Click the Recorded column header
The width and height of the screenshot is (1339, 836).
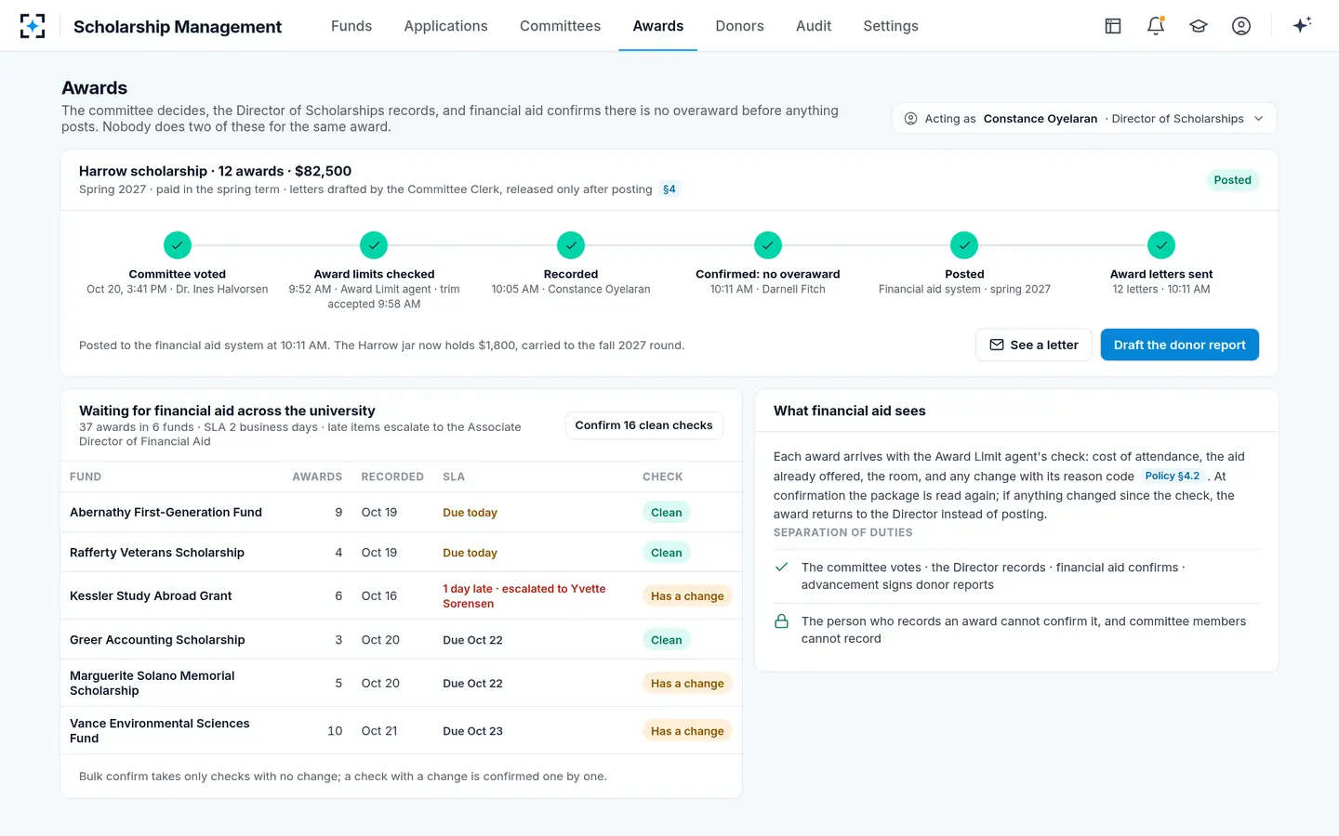click(x=392, y=477)
